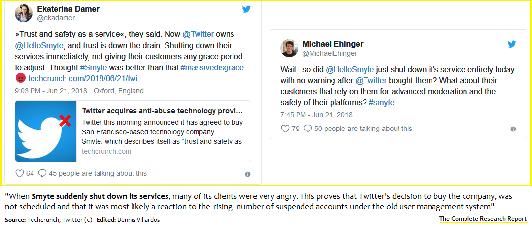Viewport: 532px width, 227px height.
Task: Click the 7:45 PM - Jun 21, 2018 timestamp
Action: (315, 114)
